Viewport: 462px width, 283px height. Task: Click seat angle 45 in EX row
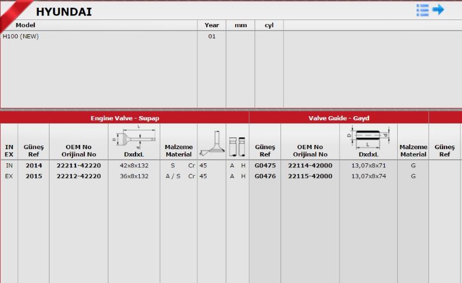[203, 176]
